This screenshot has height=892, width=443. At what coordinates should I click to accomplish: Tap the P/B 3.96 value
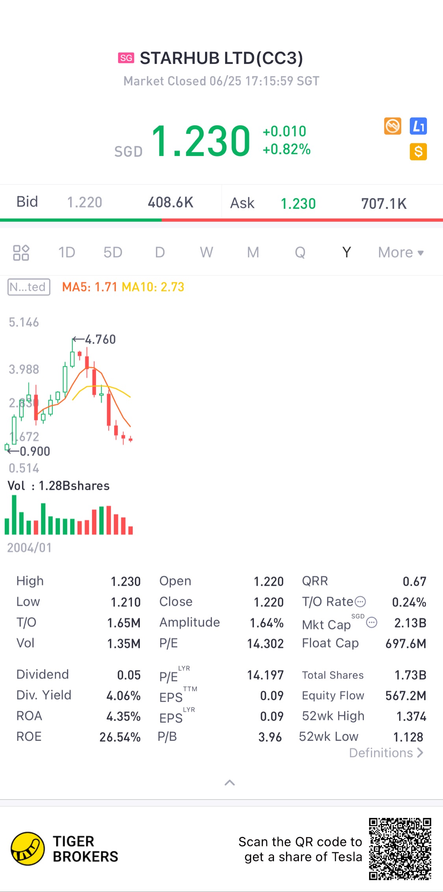click(270, 737)
